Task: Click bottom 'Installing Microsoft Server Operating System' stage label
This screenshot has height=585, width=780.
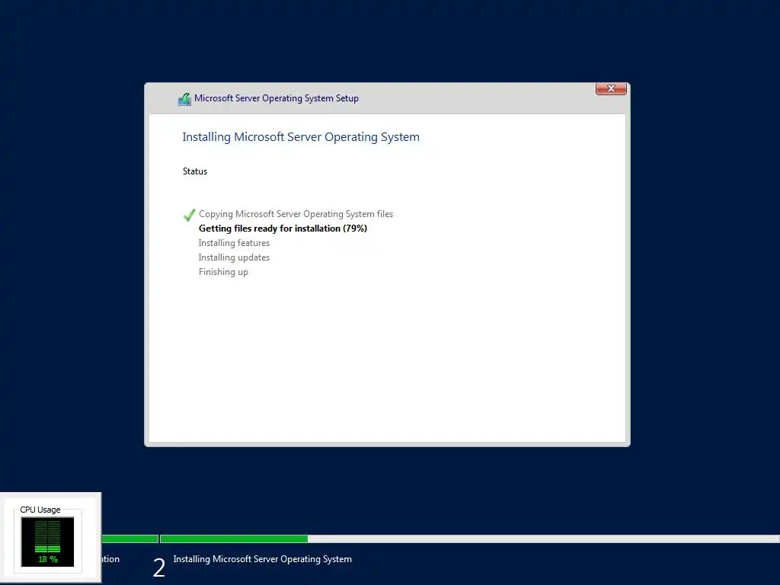Action: pos(263,559)
